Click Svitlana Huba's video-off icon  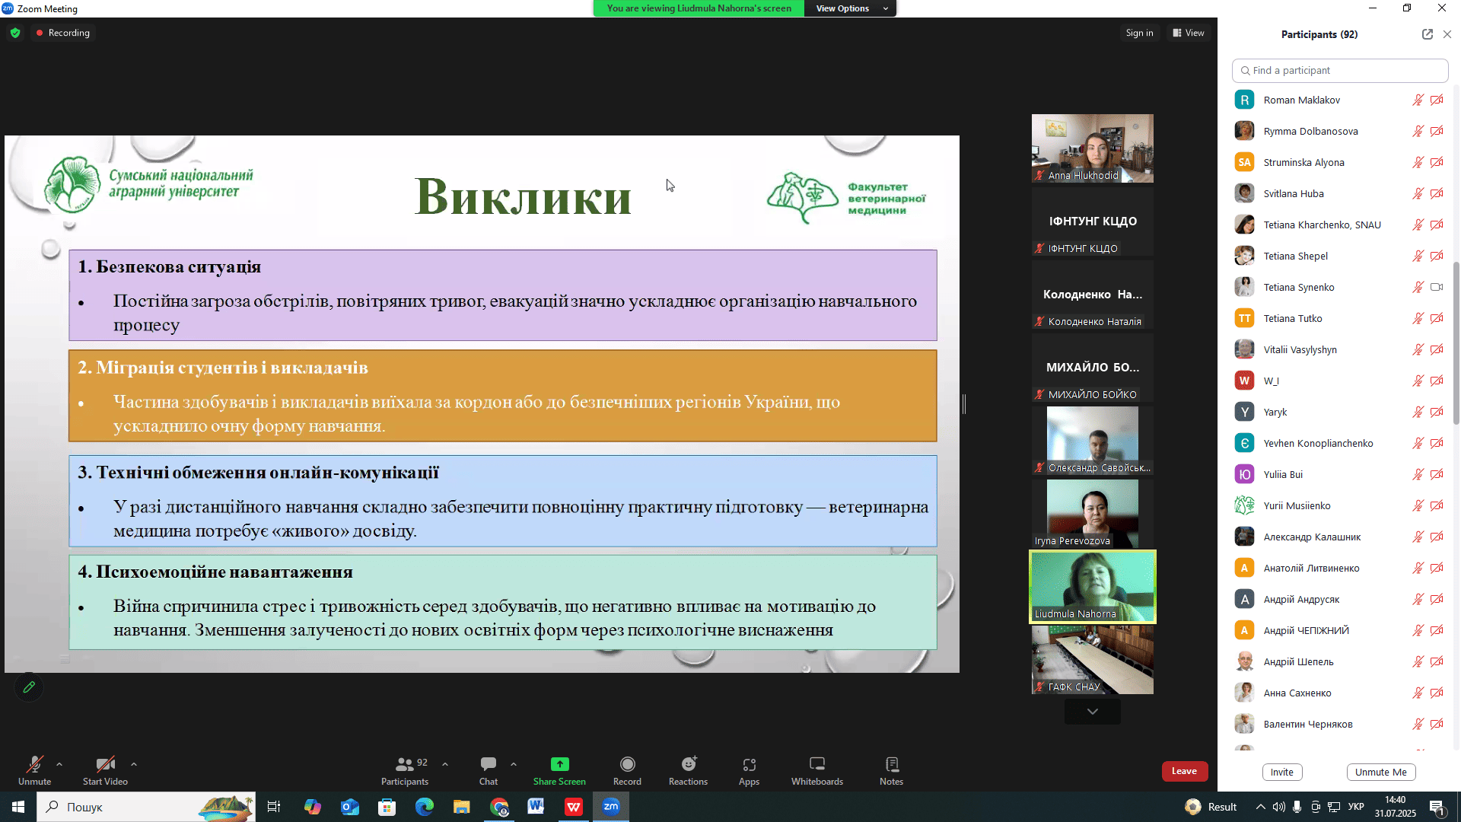click(x=1437, y=193)
